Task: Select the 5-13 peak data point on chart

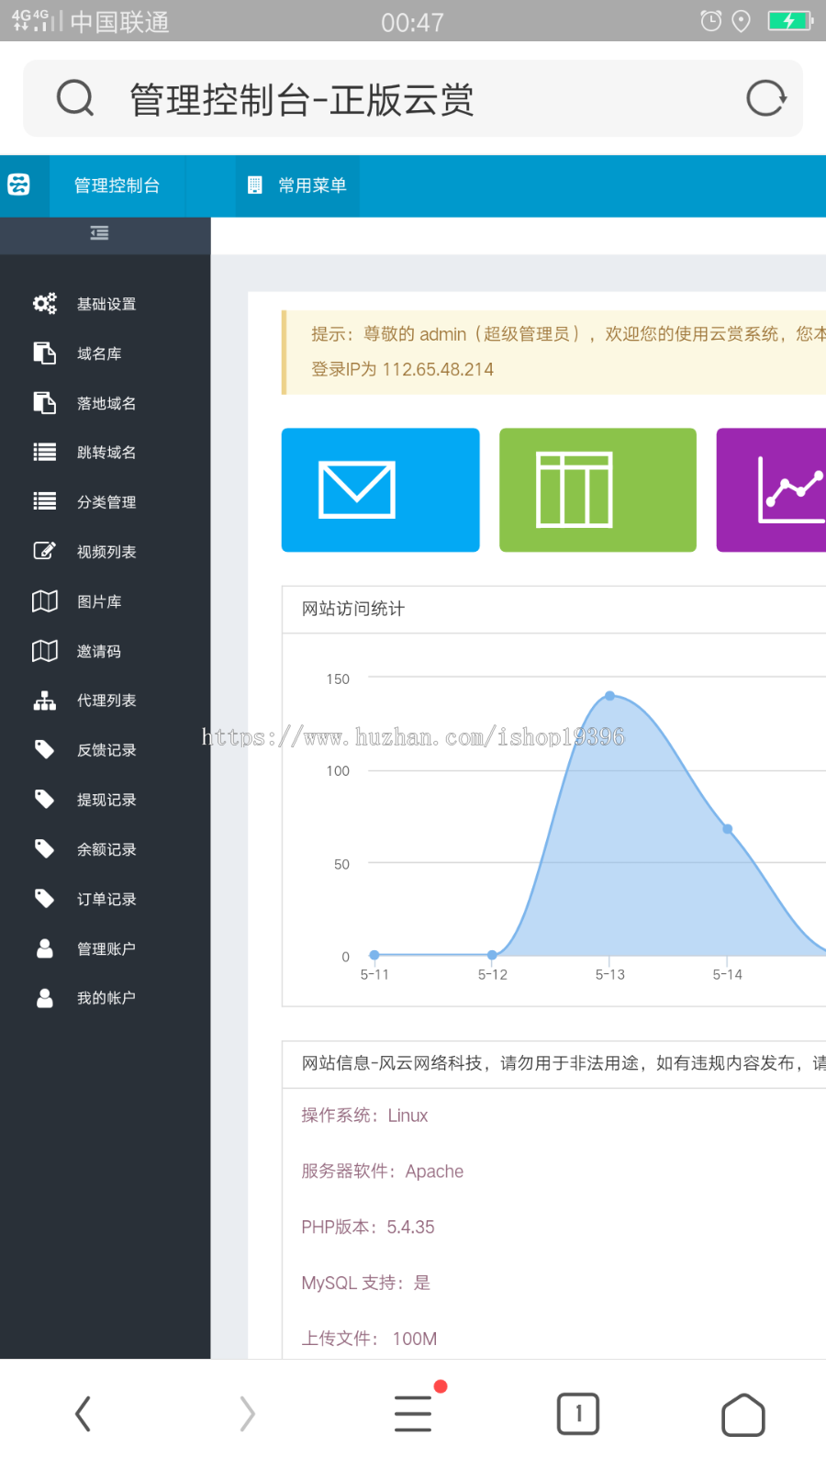Action: (610, 696)
